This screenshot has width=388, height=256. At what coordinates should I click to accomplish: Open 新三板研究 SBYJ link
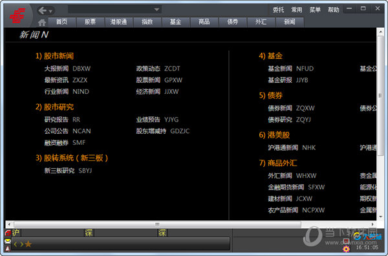coord(68,171)
